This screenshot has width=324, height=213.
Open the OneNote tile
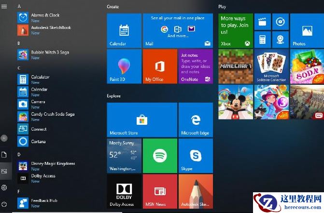point(196,67)
